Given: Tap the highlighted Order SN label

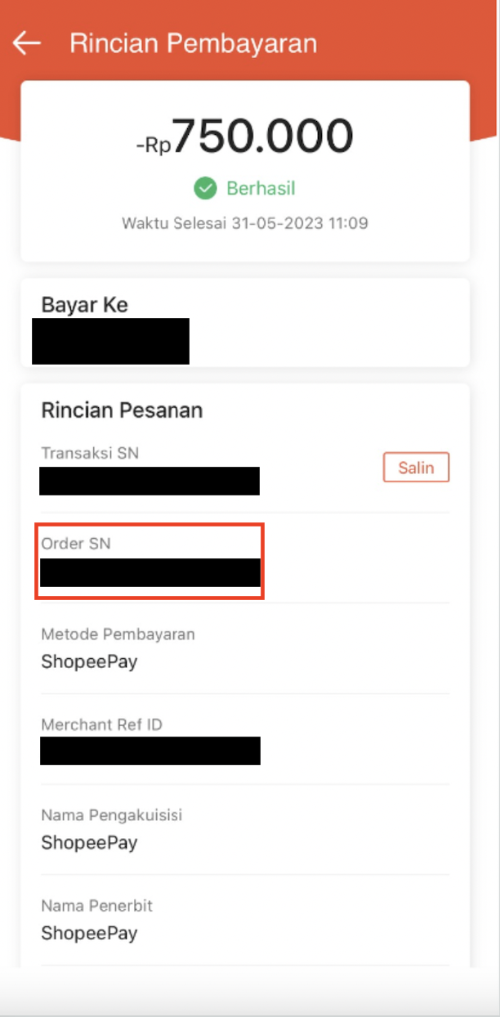Looking at the screenshot, I should pyautogui.click(x=76, y=544).
